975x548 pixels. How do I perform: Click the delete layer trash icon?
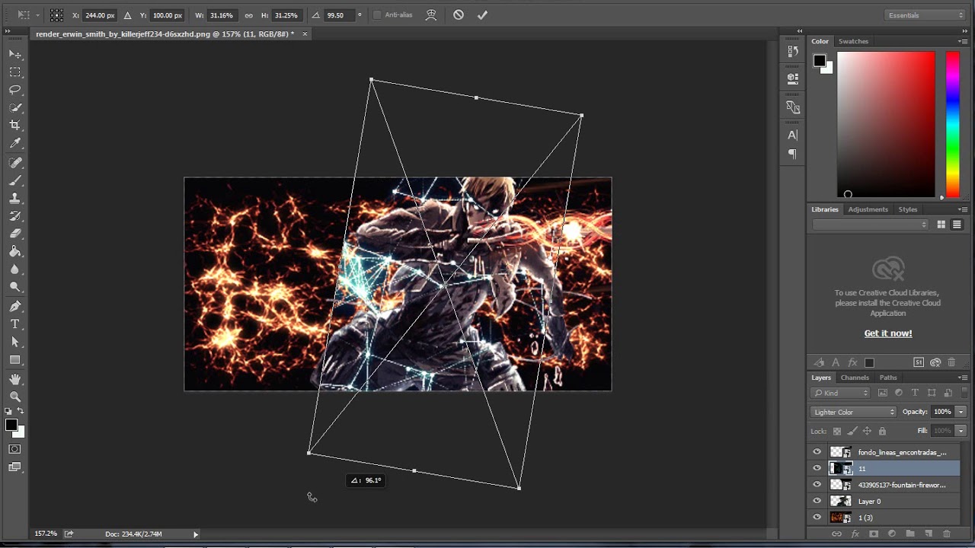click(947, 534)
